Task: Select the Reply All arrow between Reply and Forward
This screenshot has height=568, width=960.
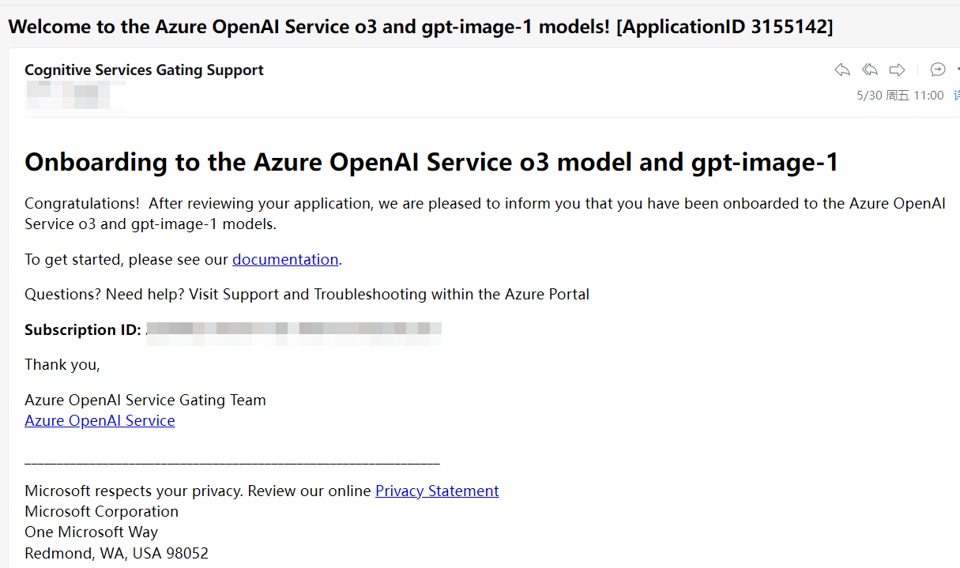Action: coord(869,70)
